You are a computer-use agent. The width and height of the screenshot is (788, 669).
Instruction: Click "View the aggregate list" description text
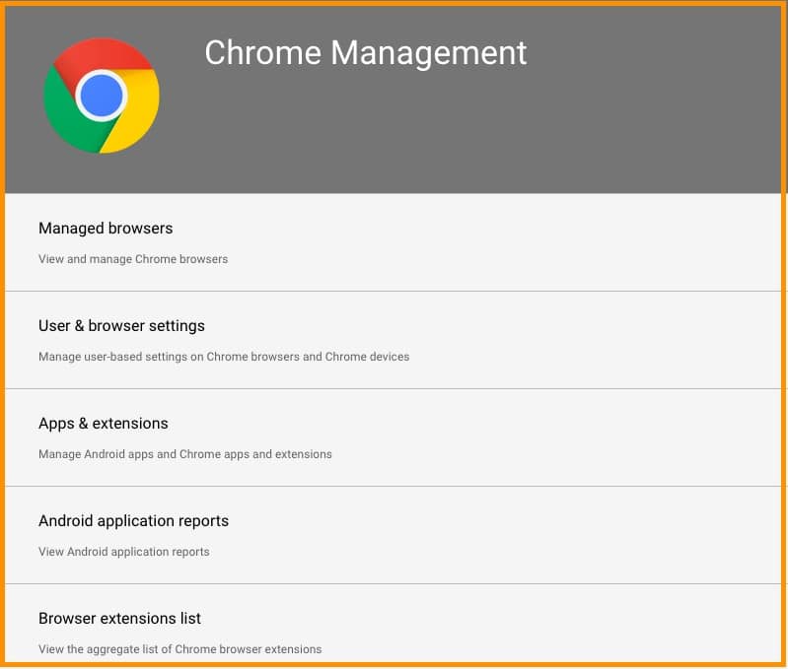[x=180, y=649]
